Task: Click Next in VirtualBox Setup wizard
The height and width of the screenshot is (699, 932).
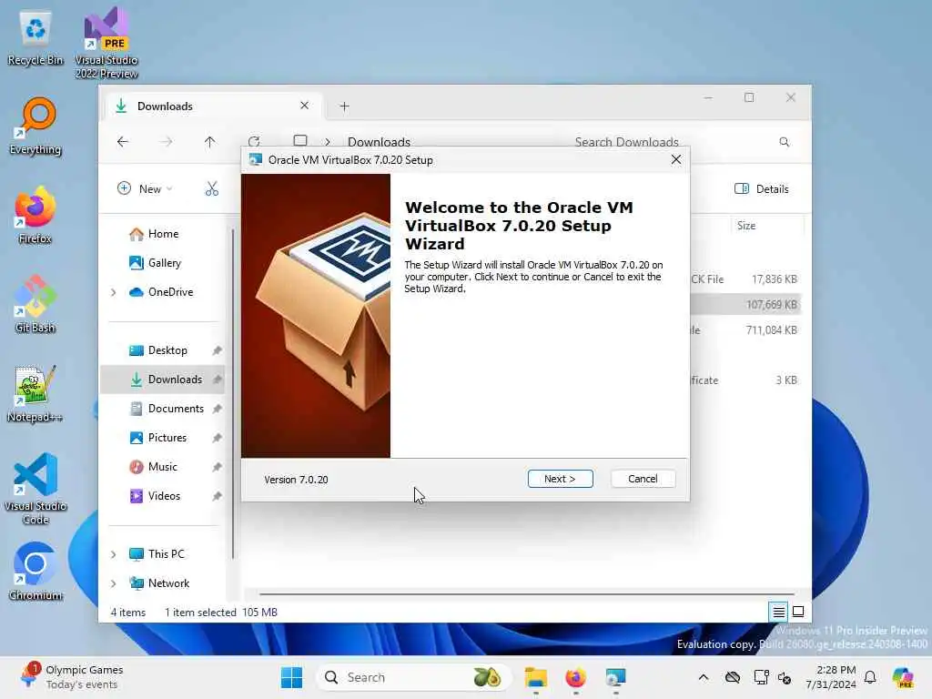Action: [560, 479]
